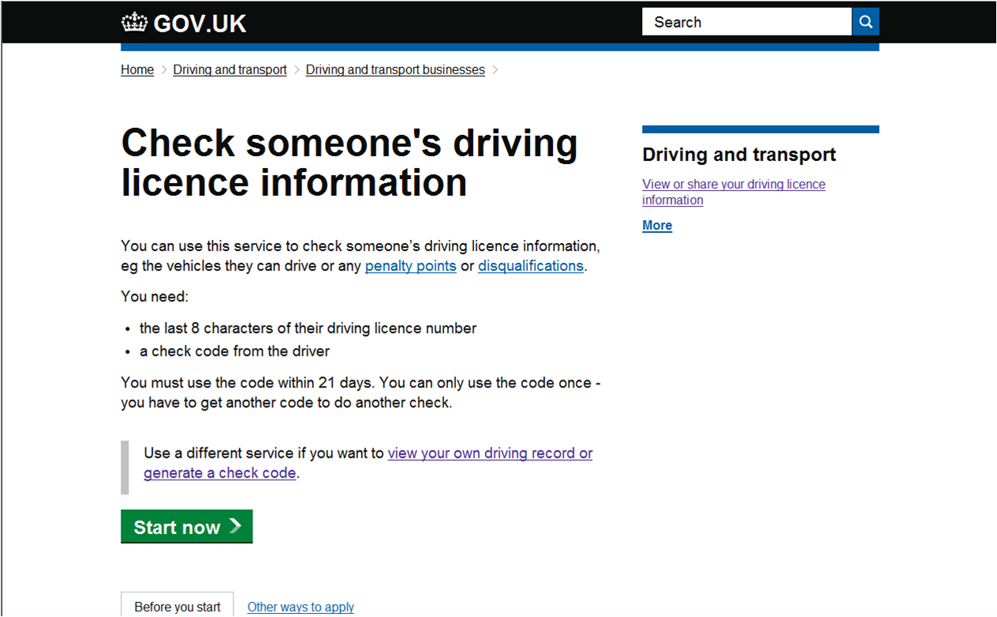
Task: Click the breadcrumb chevron after Home
Action: click(164, 70)
